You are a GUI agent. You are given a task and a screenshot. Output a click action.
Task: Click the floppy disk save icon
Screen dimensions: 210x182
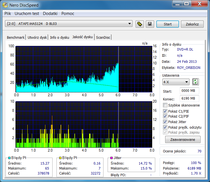[150, 24]
